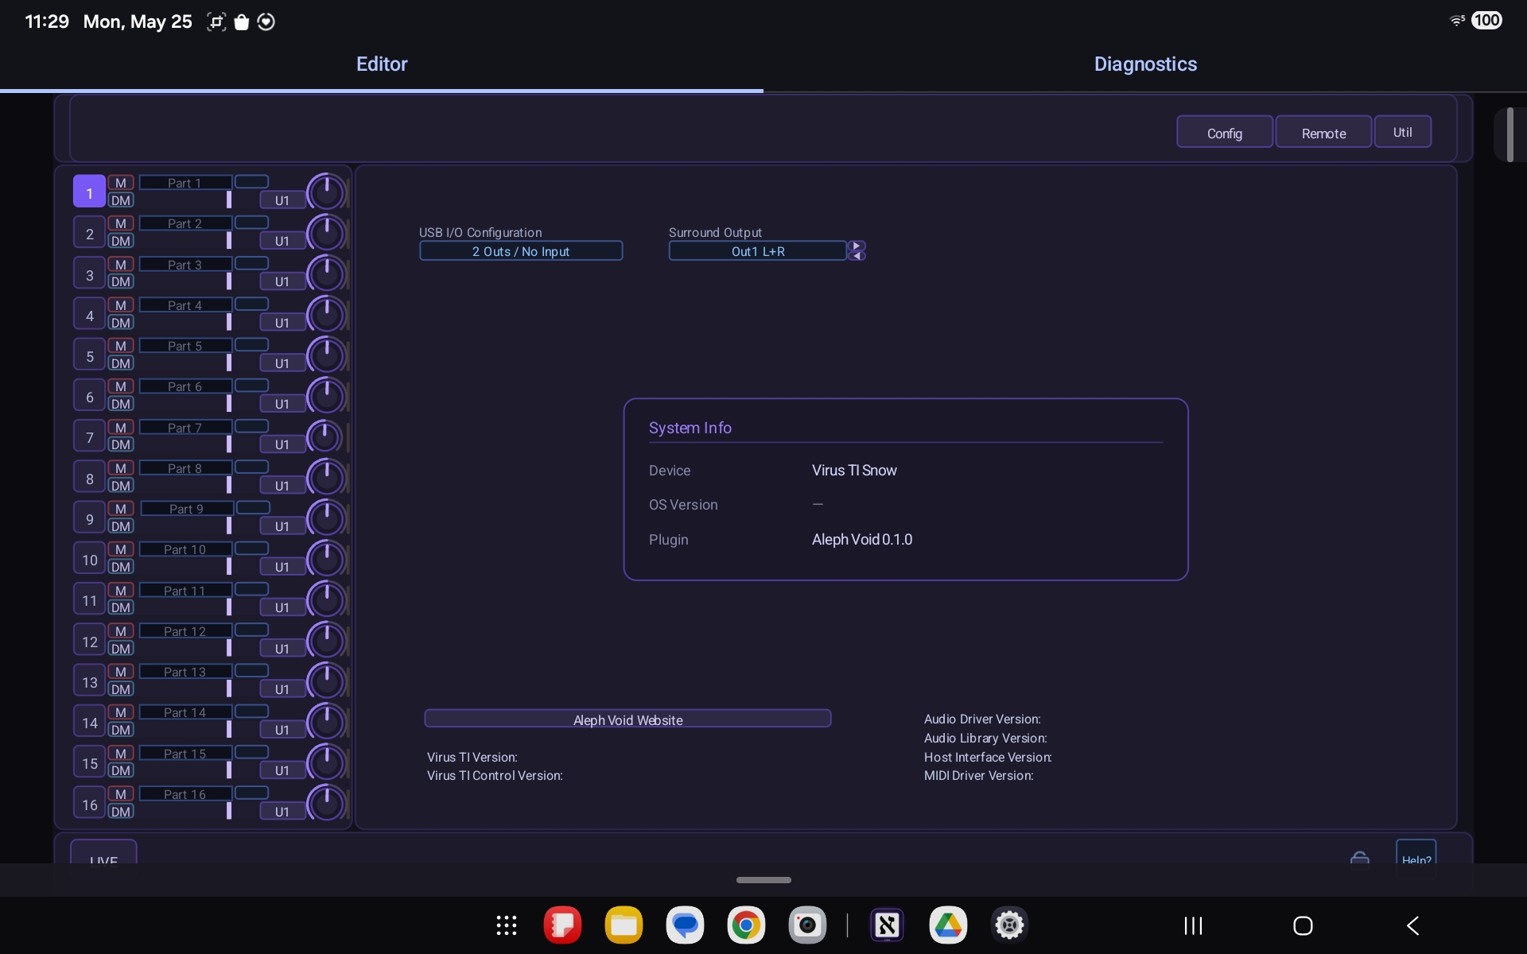Toggle DM for Part 2
This screenshot has width=1527, height=954.
[121, 241]
